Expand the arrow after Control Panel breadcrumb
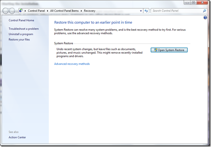Image resolution: width=211 pixels, height=147 pixels. [x=48, y=11]
